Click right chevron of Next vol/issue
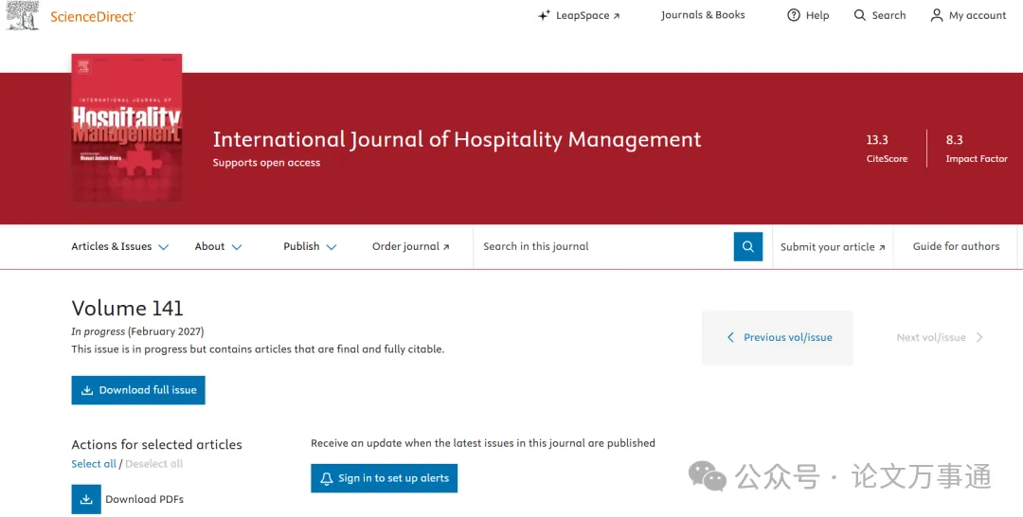The image size is (1023, 517). 979,338
